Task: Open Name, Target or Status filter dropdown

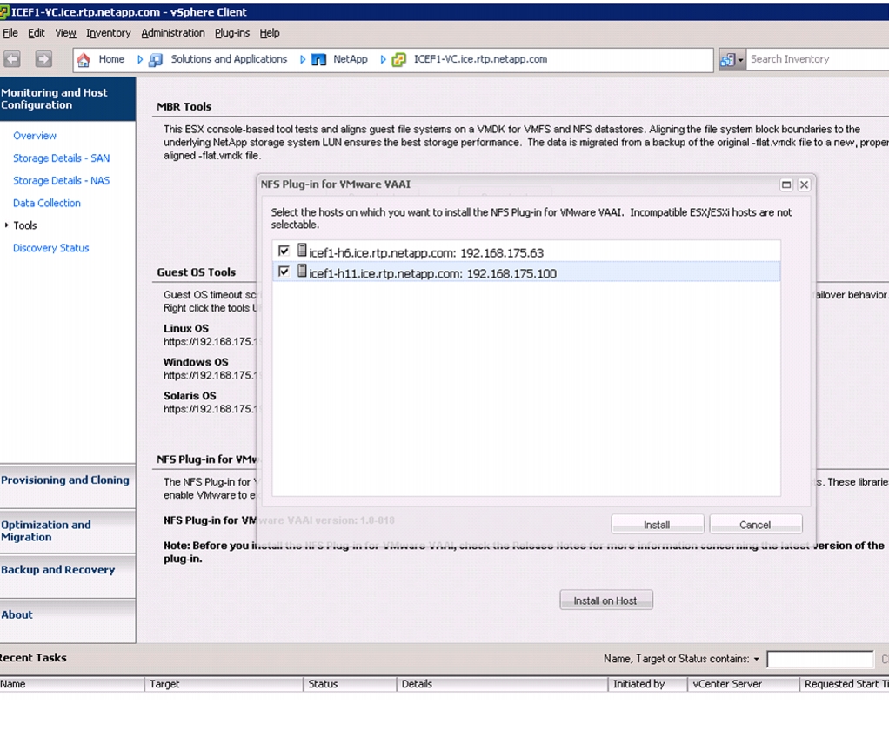Action: point(756,659)
